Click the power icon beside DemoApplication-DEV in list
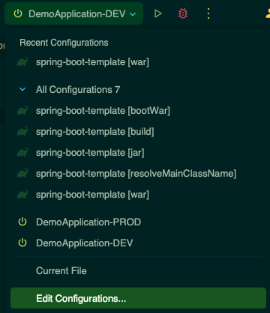Viewport: 270px width, 313px height. [x=22, y=243]
